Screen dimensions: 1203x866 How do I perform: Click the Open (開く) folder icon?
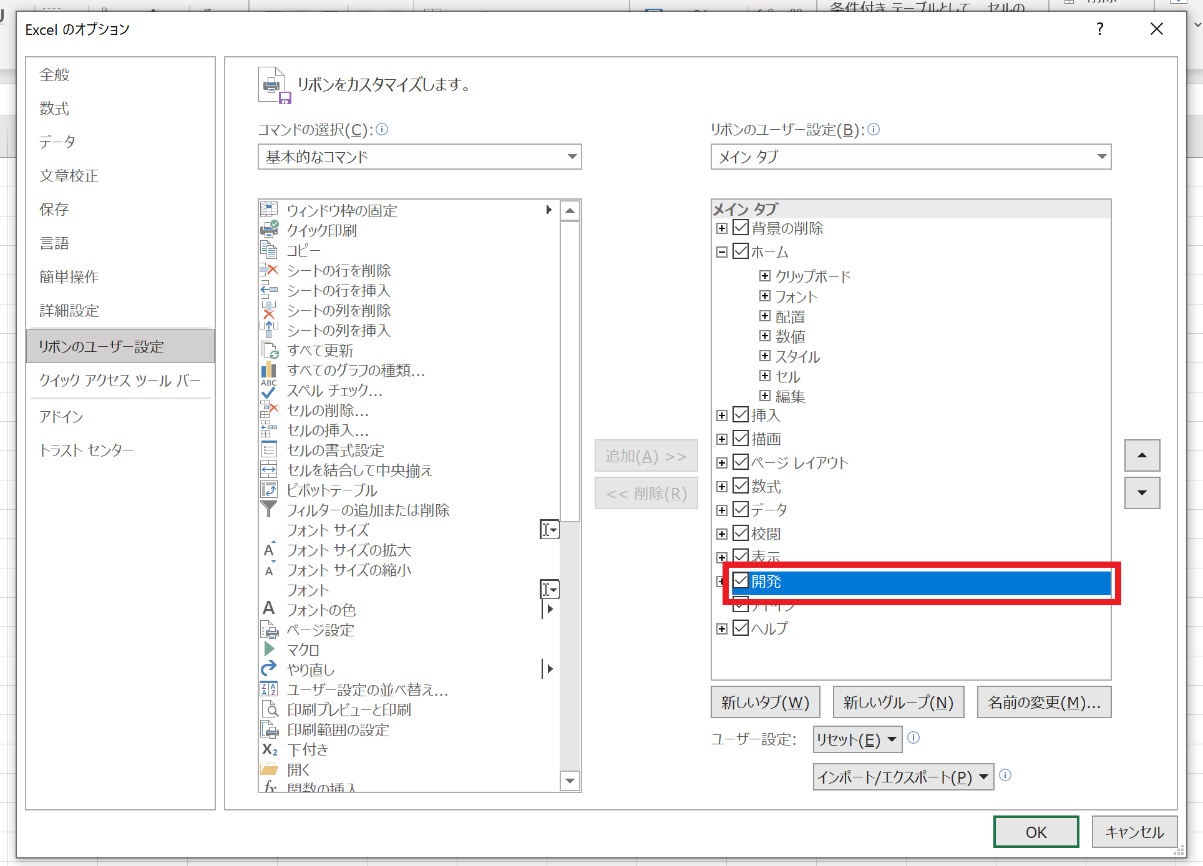coord(269,769)
